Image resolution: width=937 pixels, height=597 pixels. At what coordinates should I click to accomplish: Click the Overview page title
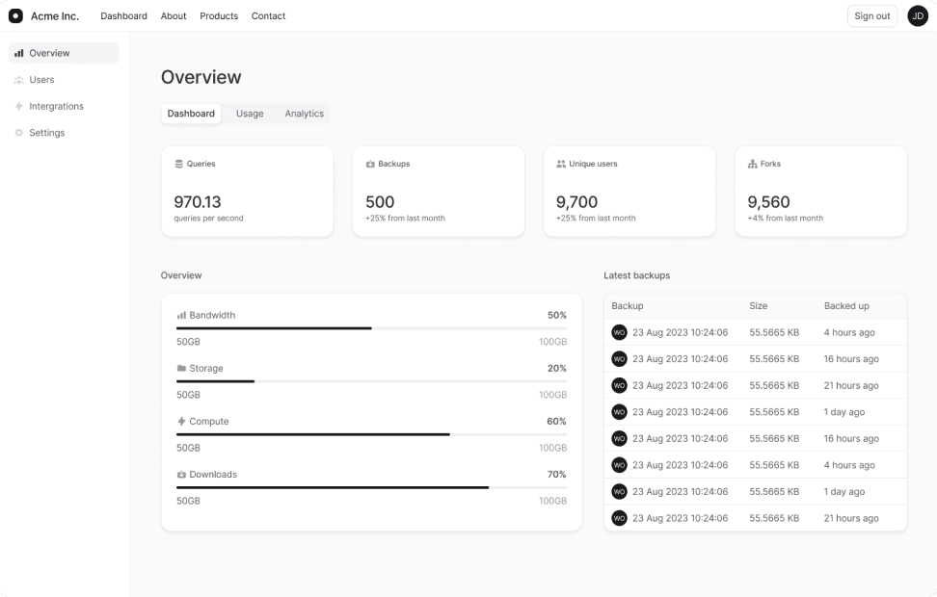coord(201,77)
